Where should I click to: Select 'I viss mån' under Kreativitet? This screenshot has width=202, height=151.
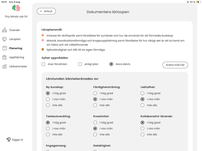pyautogui.click(x=95, y=128)
